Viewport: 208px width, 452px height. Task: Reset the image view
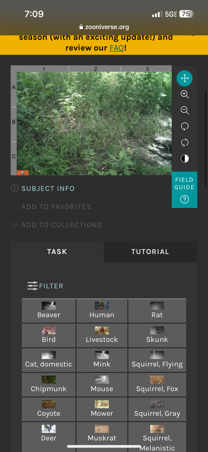(184, 143)
